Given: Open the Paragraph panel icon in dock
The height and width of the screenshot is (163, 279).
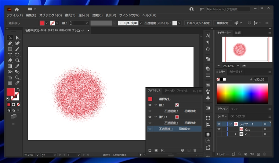Looking at the screenshot, I should pos(208,42).
